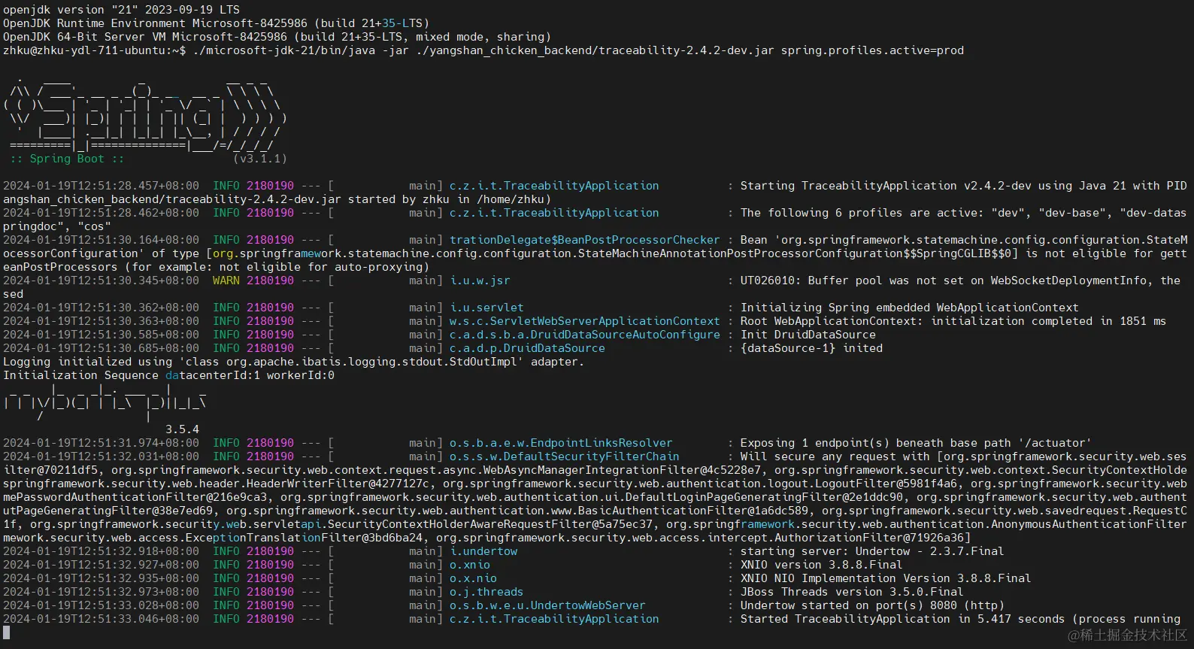Viewport: 1194px width, 649px height.
Task: Click the terminal cursor block at bottom
Action: (6, 632)
